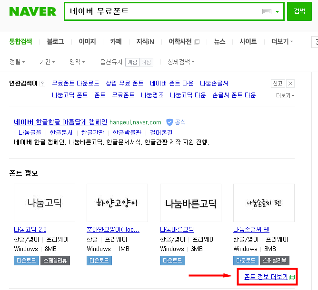Click the hangeul.naver.com URL
This screenshot has height=290, width=318.
pyautogui.click(x=135, y=122)
